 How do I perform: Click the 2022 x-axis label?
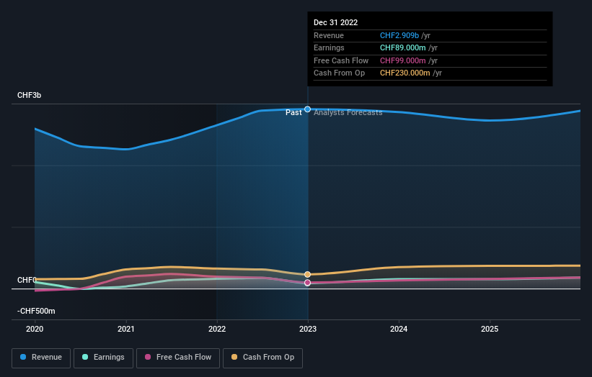coord(217,329)
